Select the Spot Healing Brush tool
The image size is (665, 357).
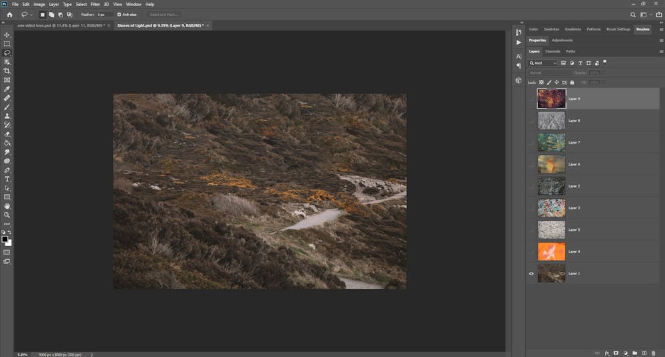(x=7, y=98)
